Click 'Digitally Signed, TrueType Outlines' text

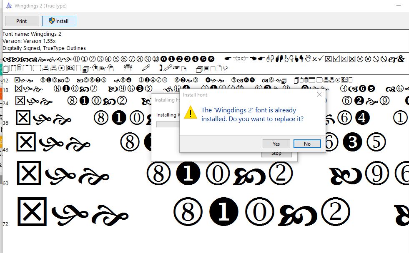[x=44, y=48]
